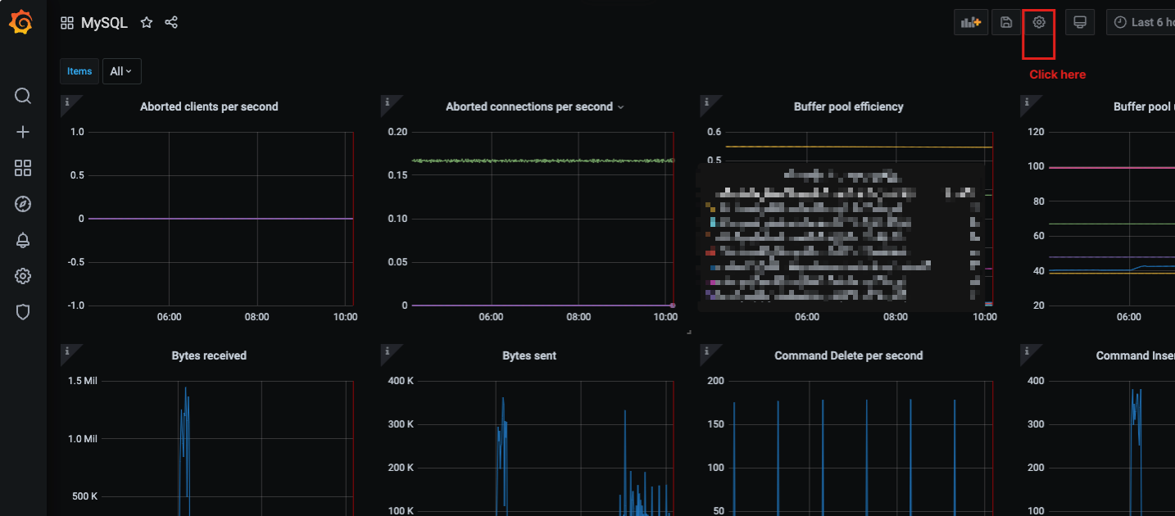Screen dimensions: 1175x516
Task: Open Alerting bell icon in sidebar
Action: click(x=23, y=240)
